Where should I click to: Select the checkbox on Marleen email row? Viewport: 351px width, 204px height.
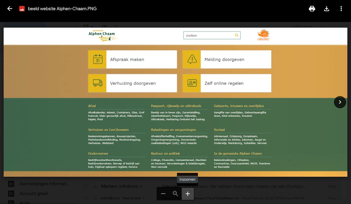point(86,186)
